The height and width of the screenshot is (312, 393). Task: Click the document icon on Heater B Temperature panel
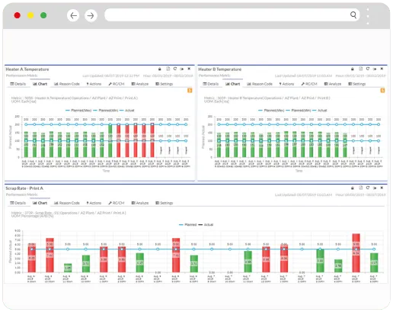360,69
